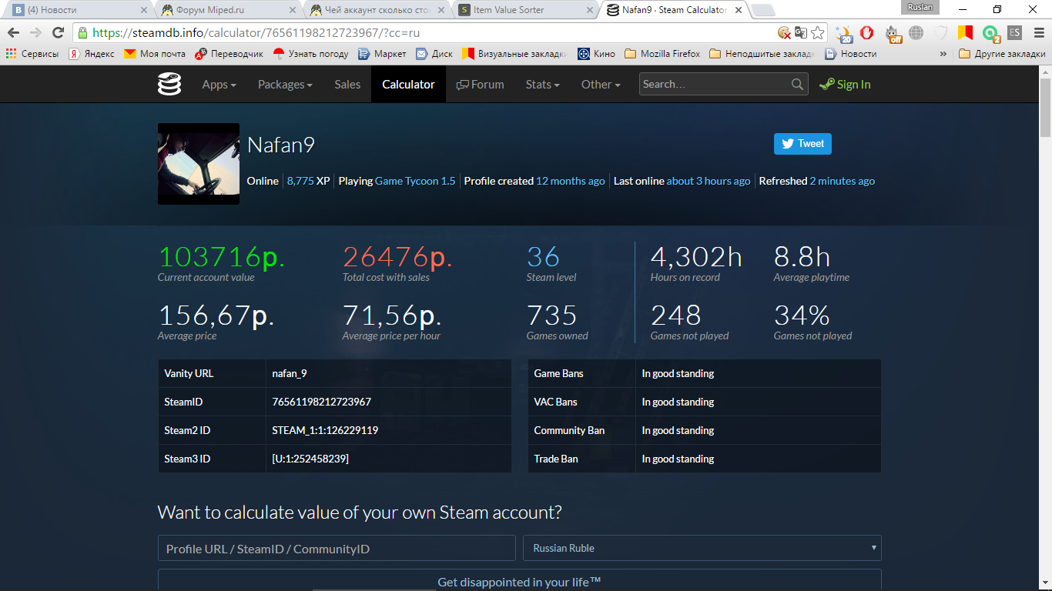This screenshot has height=591, width=1052.
Task: Click the Nafan9 avatar image
Action: (199, 164)
